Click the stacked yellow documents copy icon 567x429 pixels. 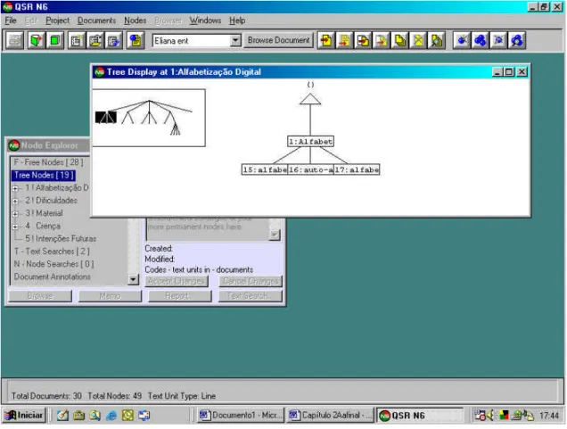pos(400,40)
